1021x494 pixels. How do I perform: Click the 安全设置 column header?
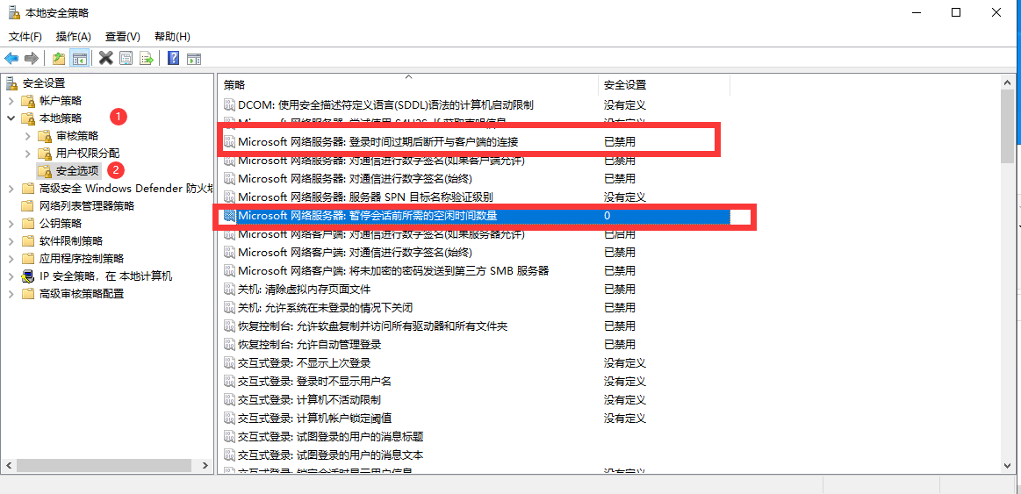click(624, 85)
